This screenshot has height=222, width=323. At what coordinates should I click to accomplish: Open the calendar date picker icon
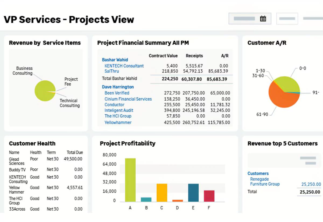pos(263,19)
